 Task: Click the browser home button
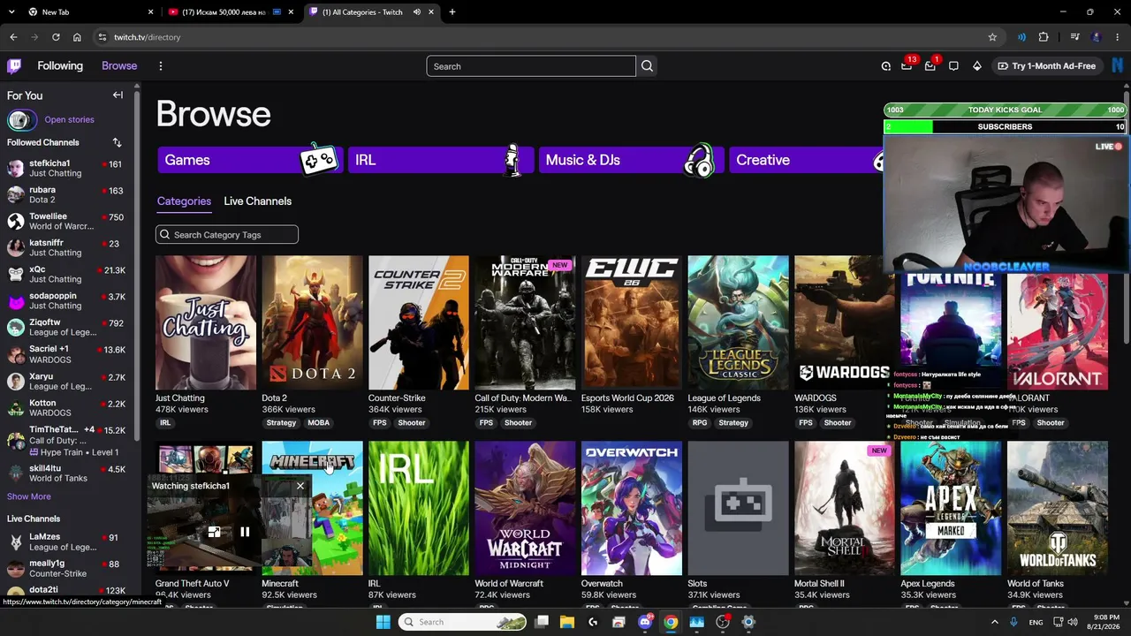[77, 37]
